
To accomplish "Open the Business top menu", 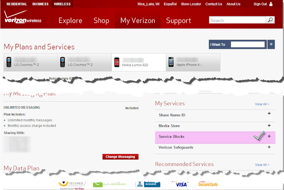I will click(40, 4).
